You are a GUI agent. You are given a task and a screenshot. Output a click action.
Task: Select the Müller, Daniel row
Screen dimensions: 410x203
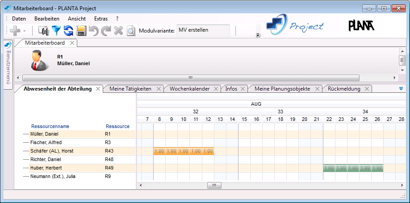click(x=82, y=134)
